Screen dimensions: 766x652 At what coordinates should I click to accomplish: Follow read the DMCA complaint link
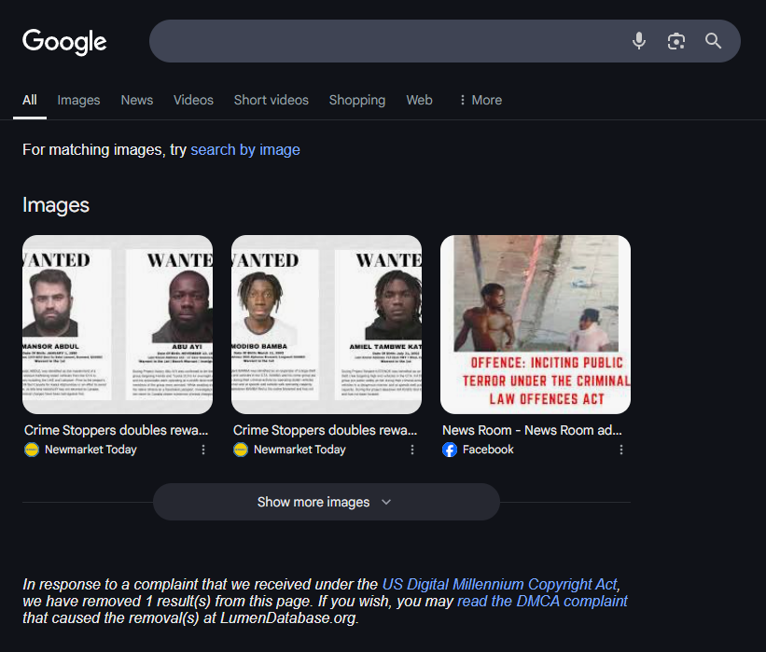point(542,602)
